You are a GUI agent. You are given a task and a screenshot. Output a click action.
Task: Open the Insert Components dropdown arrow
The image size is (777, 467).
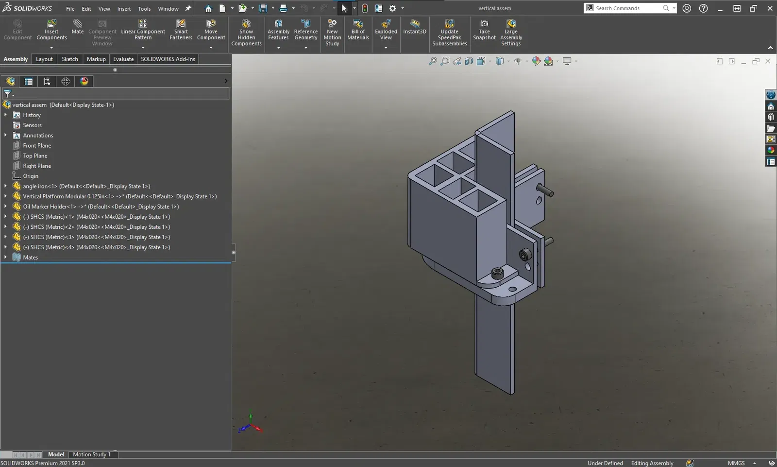tap(51, 48)
